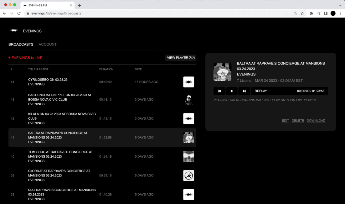
Task: Reload the evenings.fm page
Action: click(19, 13)
